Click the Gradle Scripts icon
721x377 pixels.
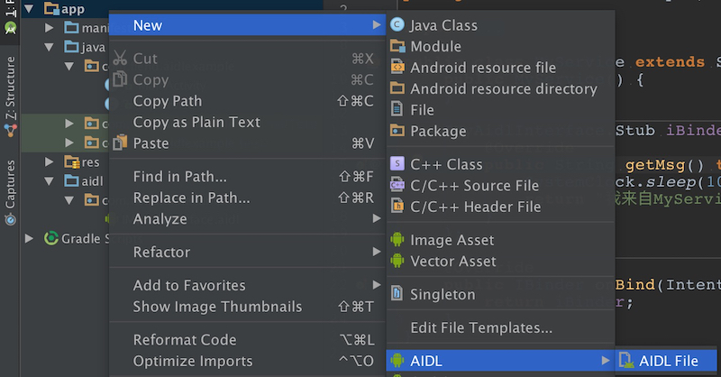51,238
